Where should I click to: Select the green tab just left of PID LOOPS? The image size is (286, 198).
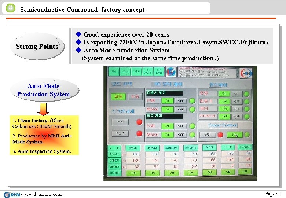click(x=136, y=71)
